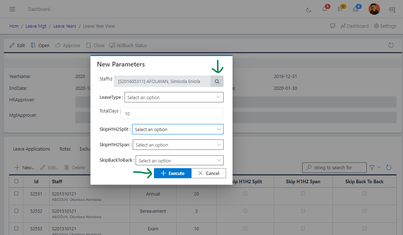Open the SkipBackToBack dropdown
This screenshot has height=235, width=403.
pyautogui.click(x=179, y=161)
